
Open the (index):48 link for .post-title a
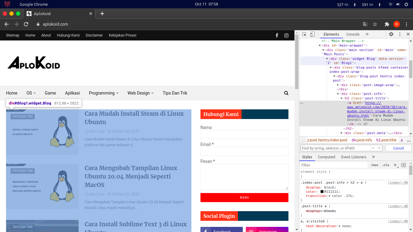tap(398, 206)
